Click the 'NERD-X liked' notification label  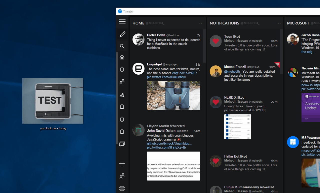(234, 97)
